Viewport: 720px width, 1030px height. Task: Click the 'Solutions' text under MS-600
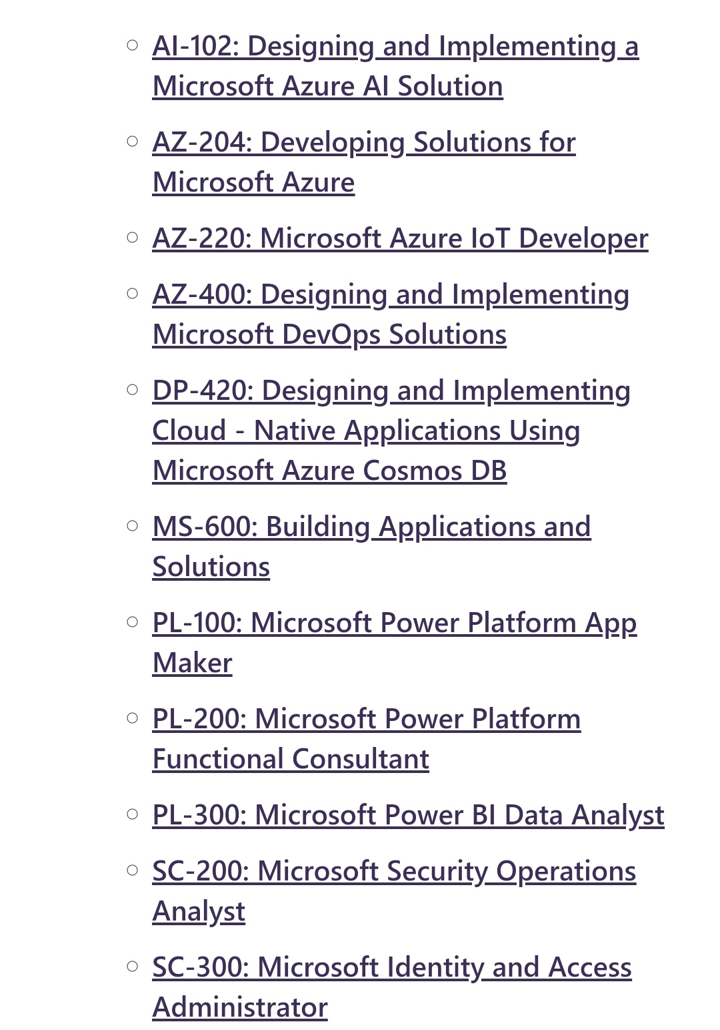(x=211, y=567)
